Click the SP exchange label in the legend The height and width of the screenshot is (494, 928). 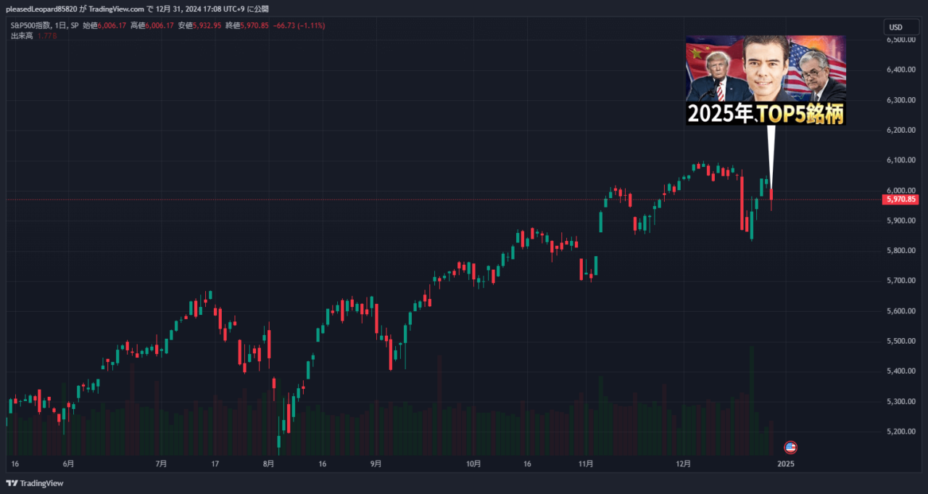click(75, 25)
